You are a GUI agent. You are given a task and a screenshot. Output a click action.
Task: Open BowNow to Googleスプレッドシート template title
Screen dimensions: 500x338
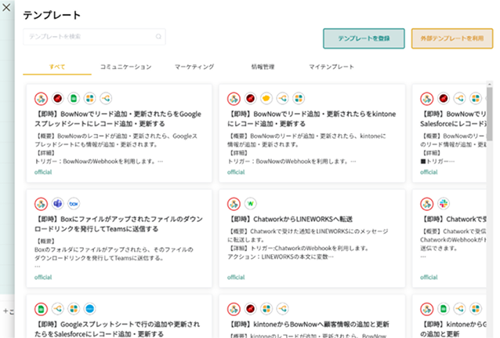118,118
